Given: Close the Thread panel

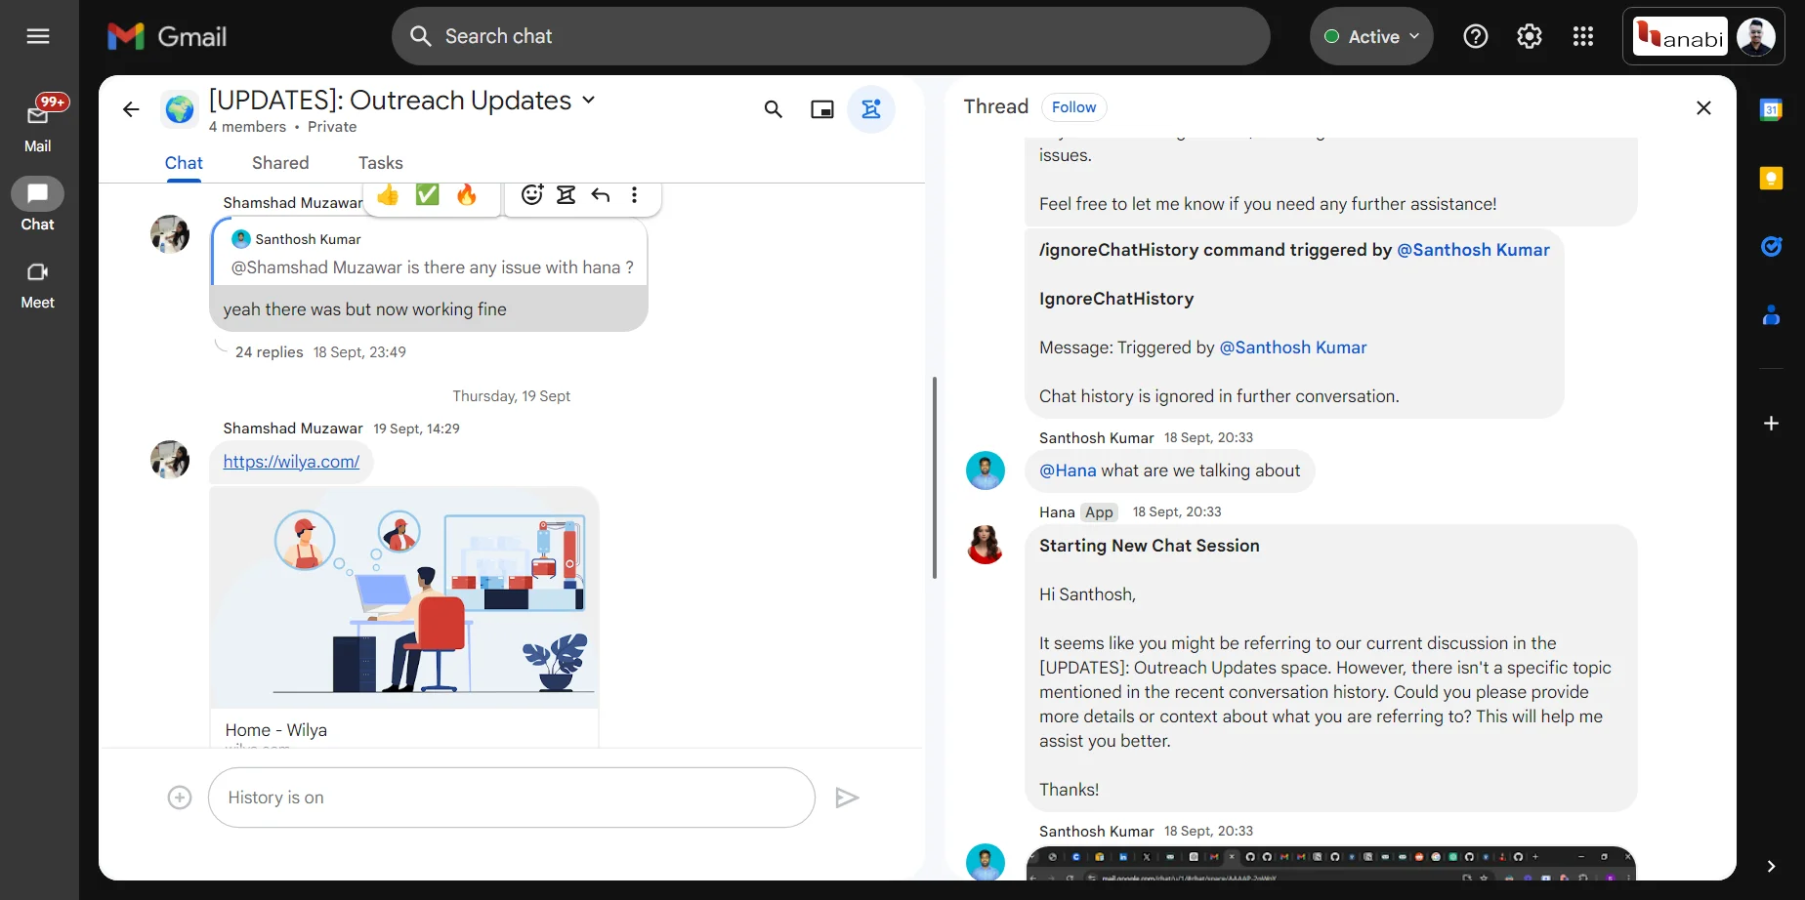Looking at the screenshot, I should coord(1703,108).
